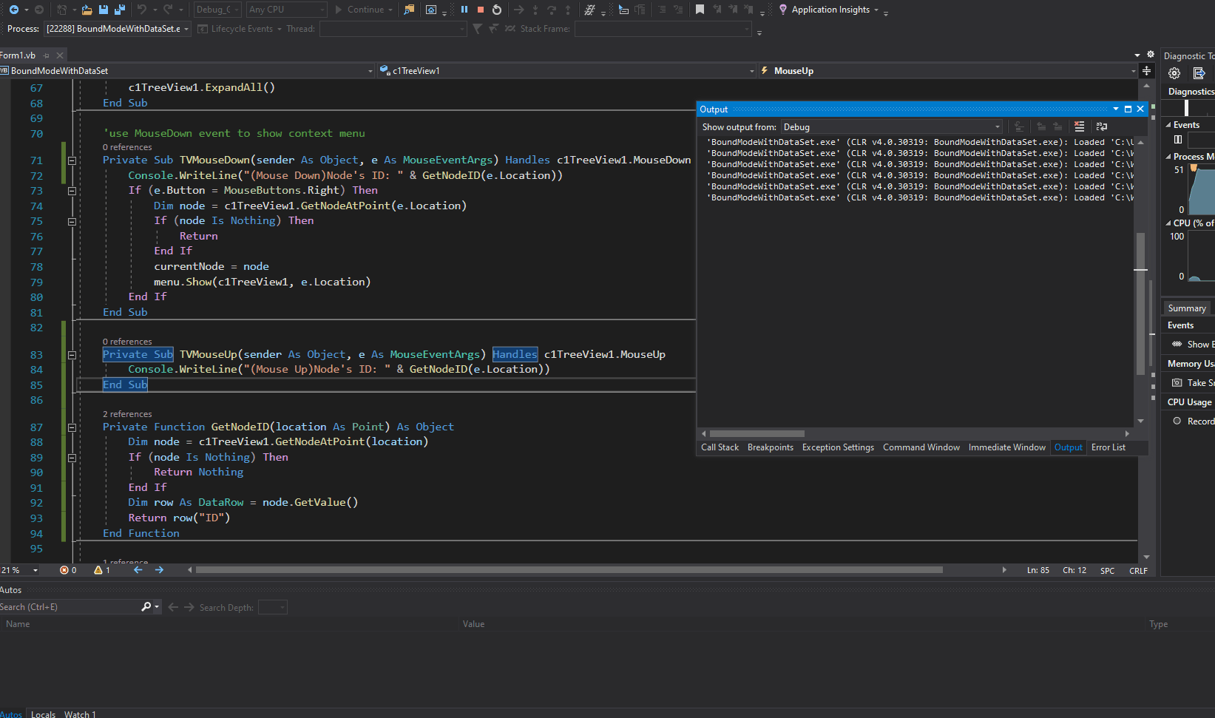
Task: Open the Process selector dropdown
Action: pos(117,29)
